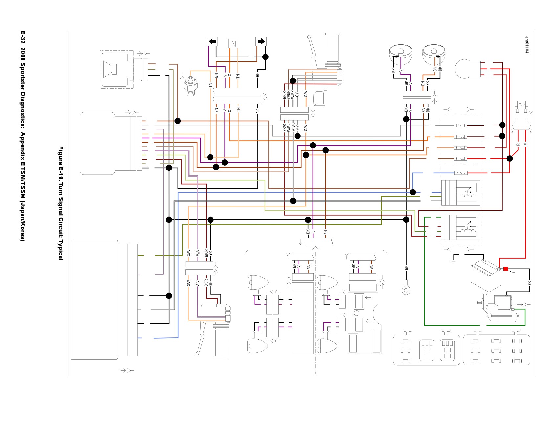The image size is (554, 431).
Task: Click the BK label on the battery cable
Action: pos(529,283)
